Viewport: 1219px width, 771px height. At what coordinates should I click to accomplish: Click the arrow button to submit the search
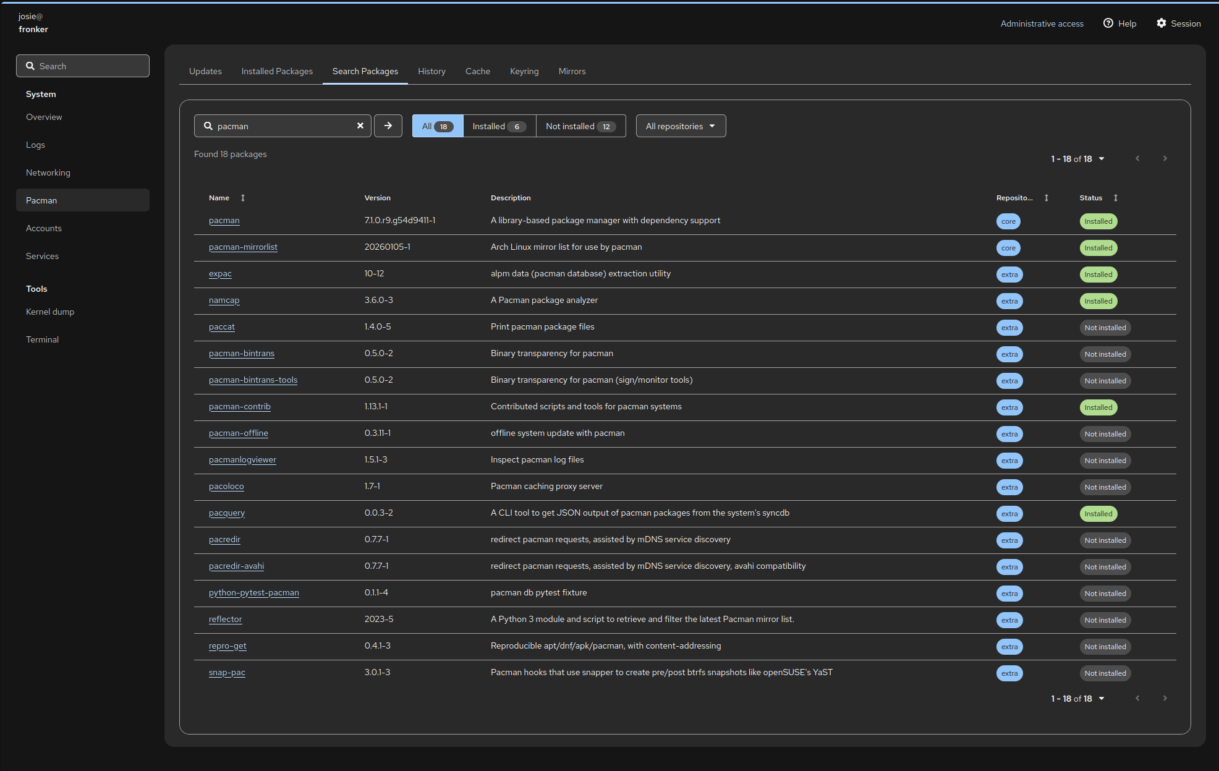pyautogui.click(x=388, y=126)
